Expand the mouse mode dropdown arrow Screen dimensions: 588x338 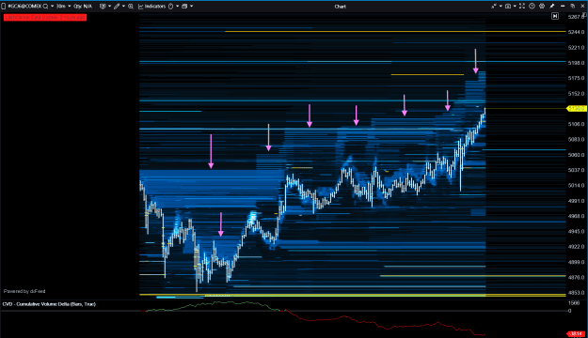[178, 6]
